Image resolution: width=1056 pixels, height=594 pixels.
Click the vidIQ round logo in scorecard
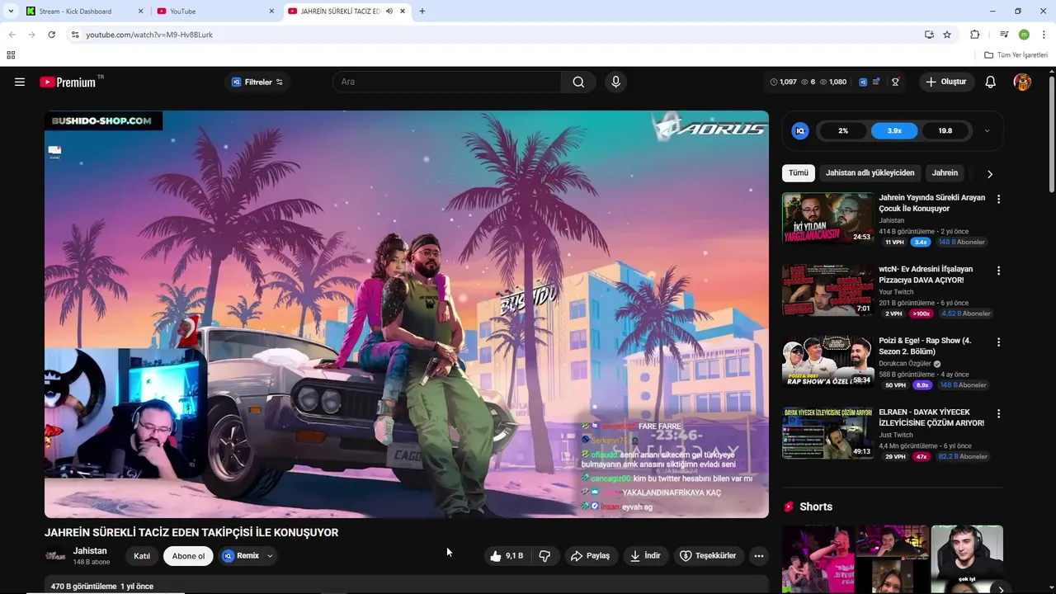[800, 130]
